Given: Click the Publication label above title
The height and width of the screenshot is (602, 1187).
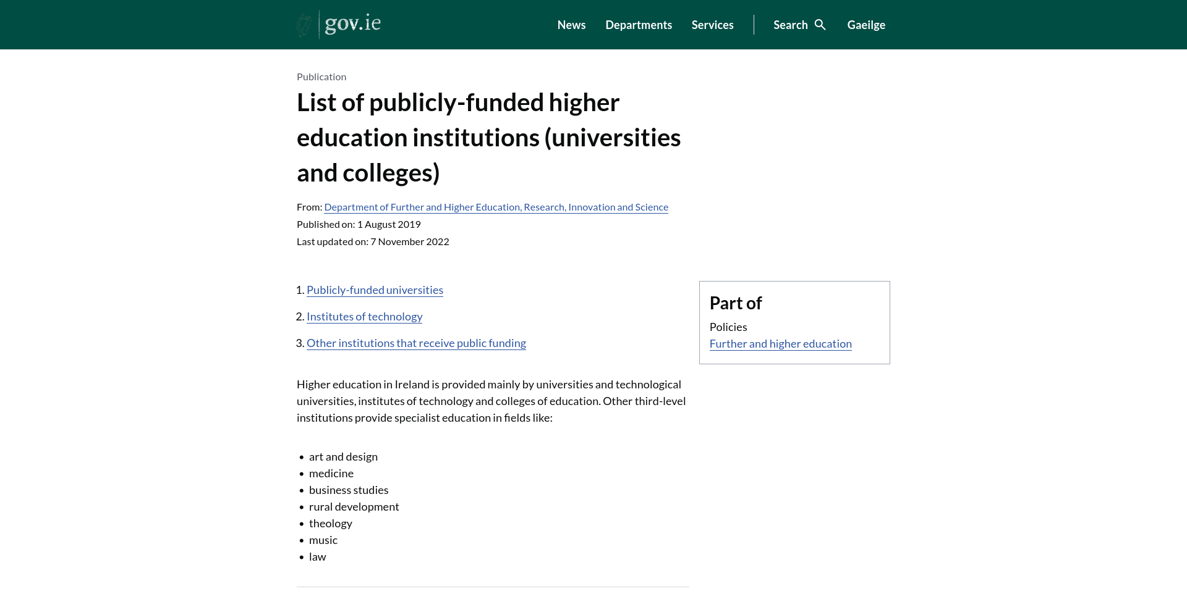Looking at the screenshot, I should (321, 77).
